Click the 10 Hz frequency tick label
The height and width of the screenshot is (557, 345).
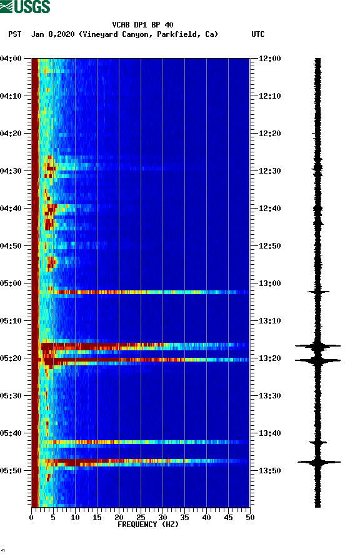(75, 518)
